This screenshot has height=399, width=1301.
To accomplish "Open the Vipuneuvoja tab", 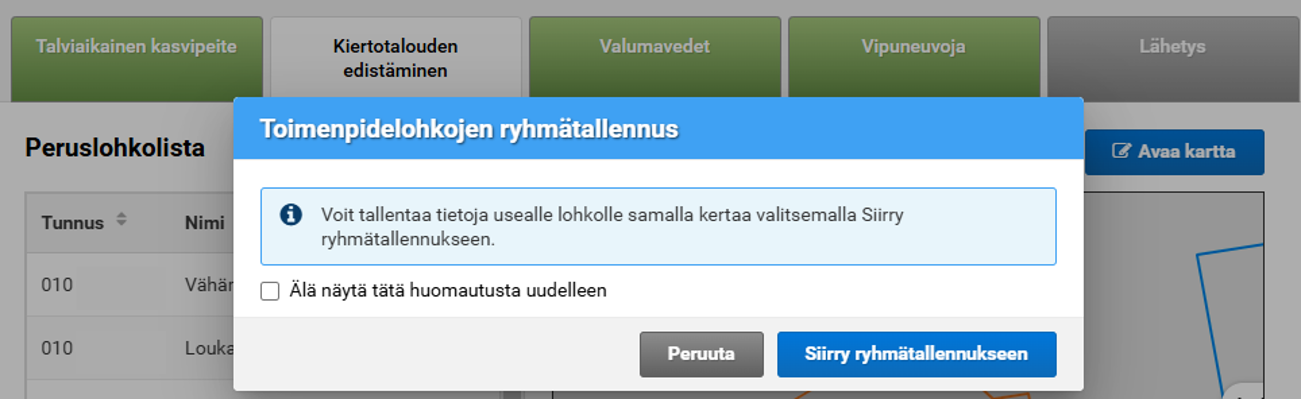I will pyautogui.click(x=913, y=46).
